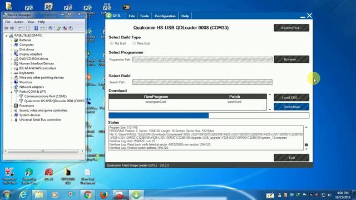The width and height of the screenshot is (356, 200).
Task: Select the Flat Build radio button
Action: 112,43
